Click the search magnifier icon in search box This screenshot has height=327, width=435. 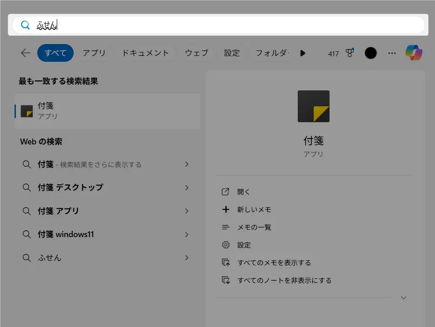[x=25, y=25]
